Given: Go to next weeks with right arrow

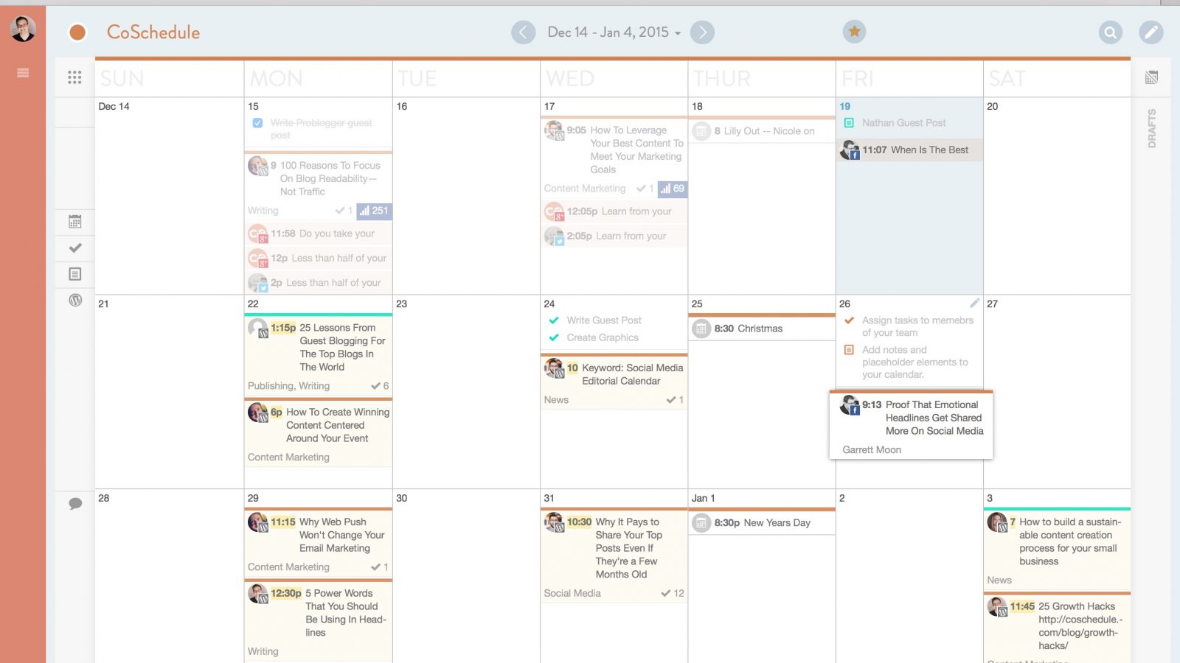Looking at the screenshot, I should (702, 32).
